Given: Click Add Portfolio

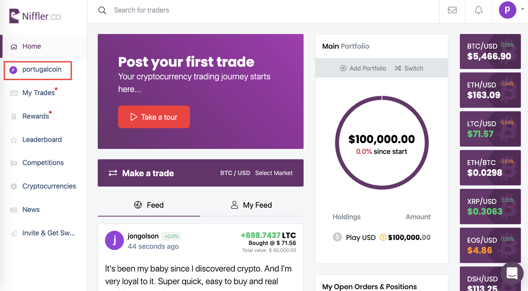Looking at the screenshot, I should coord(363,68).
